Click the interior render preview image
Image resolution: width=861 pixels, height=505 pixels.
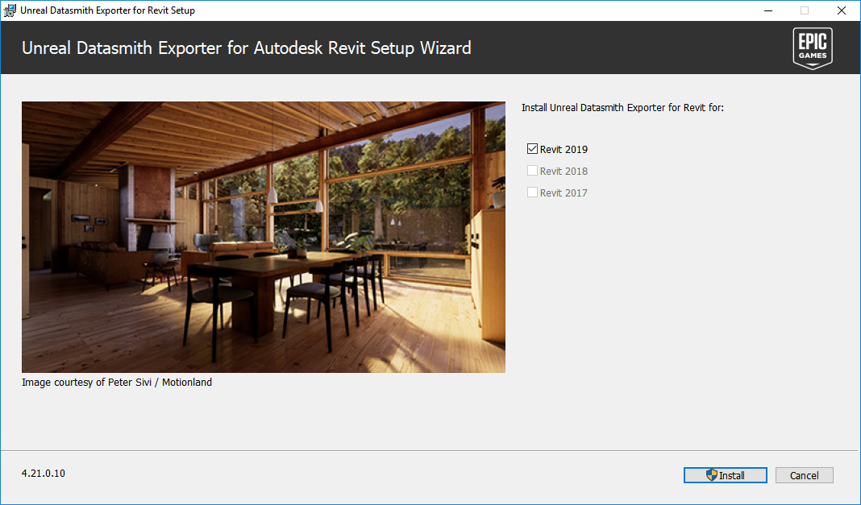(x=264, y=236)
